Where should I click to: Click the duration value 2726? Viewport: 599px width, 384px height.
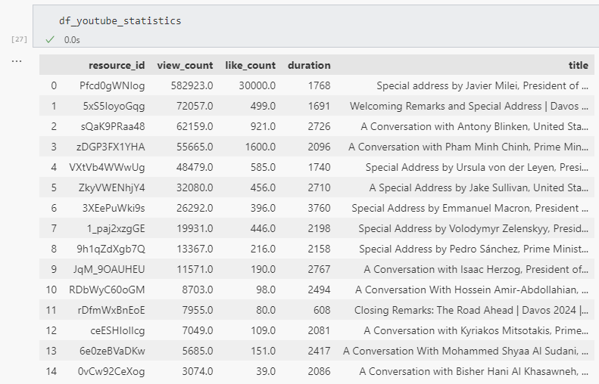coord(320,126)
